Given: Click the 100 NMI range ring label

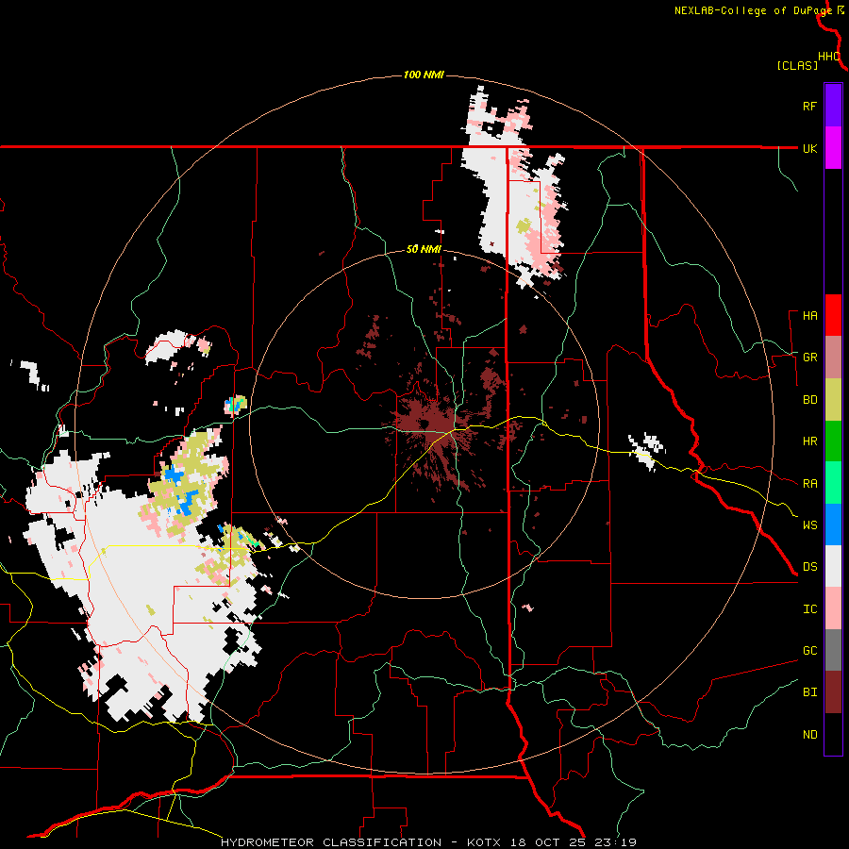Looking at the screenshot, I should coord(424,75).
